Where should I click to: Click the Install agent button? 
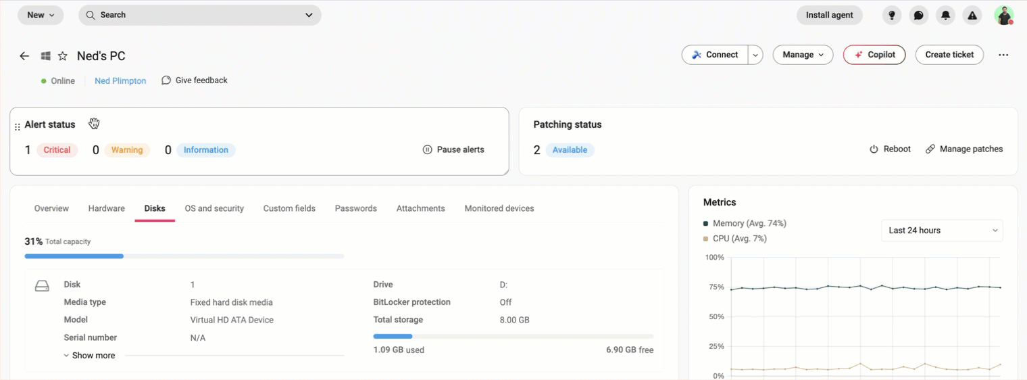830,15
